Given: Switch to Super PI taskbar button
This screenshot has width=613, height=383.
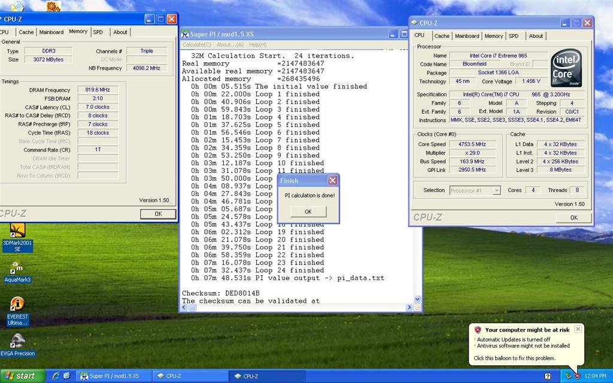Looking at the screenshot, I should click(x=113, y=376).
